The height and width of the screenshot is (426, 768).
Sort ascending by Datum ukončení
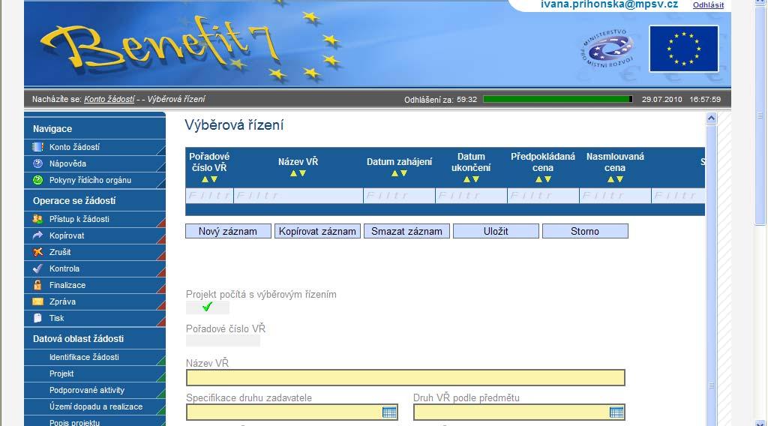466,179
